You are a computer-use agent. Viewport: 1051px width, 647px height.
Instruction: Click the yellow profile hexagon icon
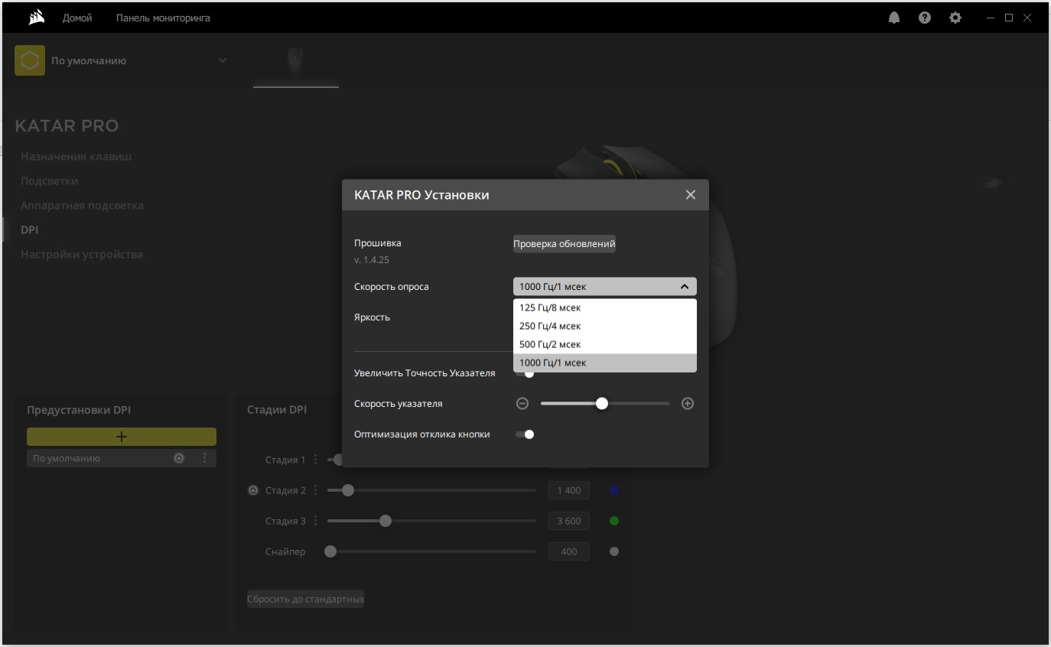(30, 60)
